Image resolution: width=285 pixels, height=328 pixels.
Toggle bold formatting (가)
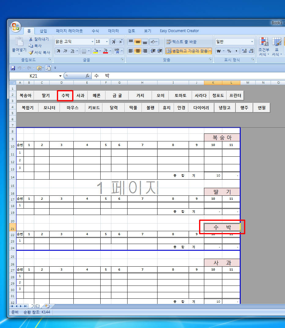click(58, 51)
